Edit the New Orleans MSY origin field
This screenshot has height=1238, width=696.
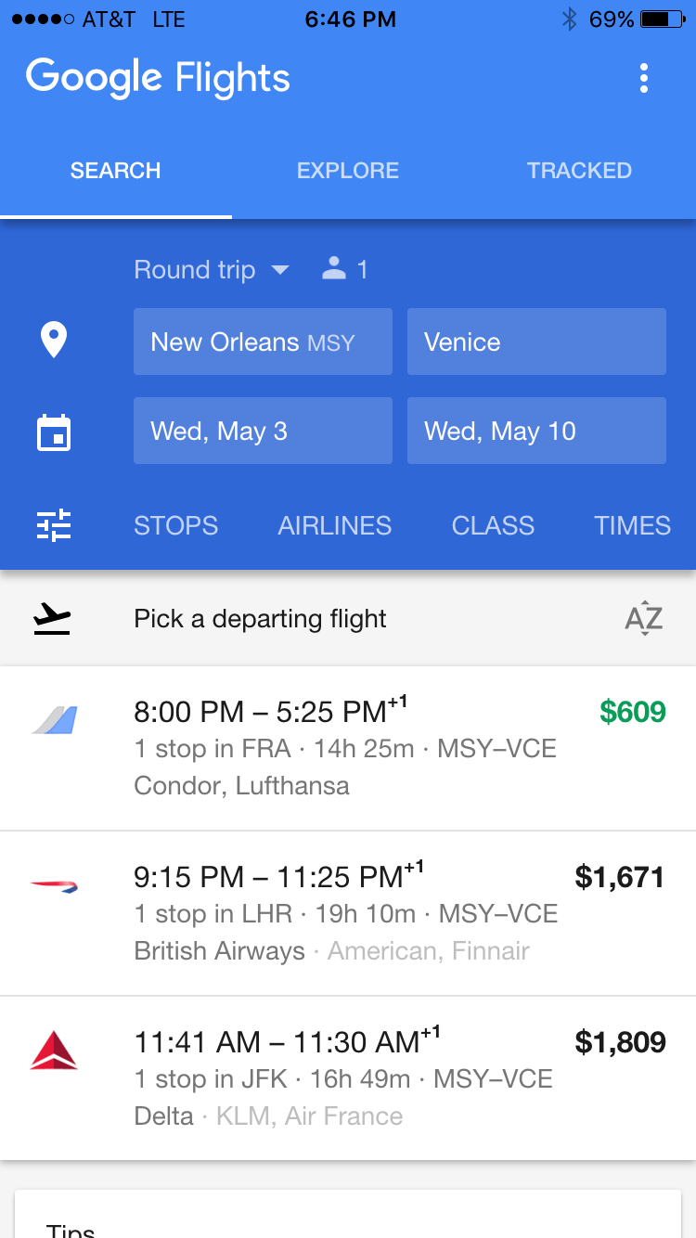click(263, 342)
